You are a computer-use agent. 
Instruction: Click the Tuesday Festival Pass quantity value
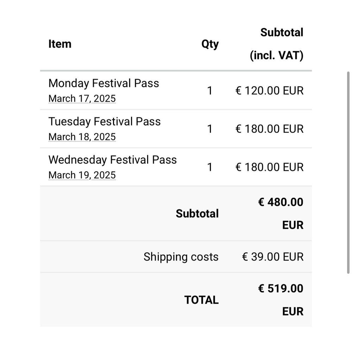tap(210, 129)
